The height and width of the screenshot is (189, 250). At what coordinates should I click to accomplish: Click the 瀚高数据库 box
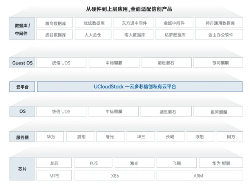[54, 23]
